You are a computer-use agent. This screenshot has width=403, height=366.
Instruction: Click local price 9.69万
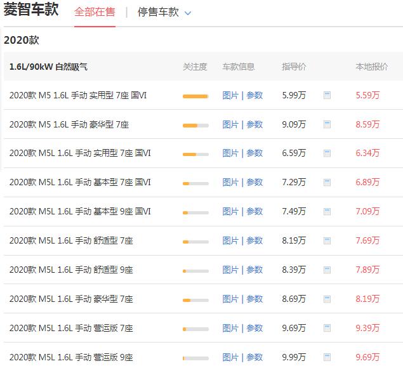coord(367,357)
